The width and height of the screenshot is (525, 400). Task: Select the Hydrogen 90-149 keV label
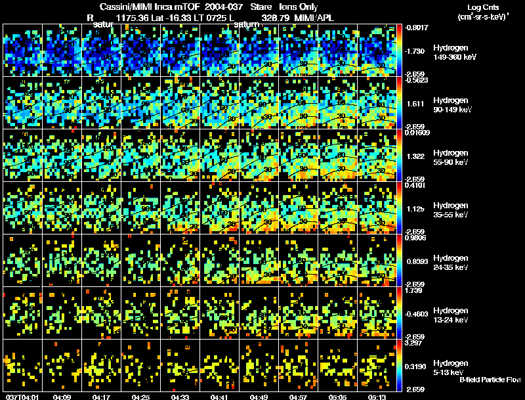point(453,105)
